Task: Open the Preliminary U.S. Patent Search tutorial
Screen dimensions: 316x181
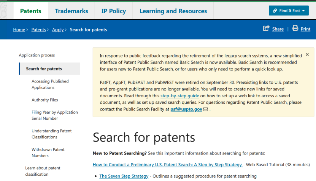Action: coord(168,165)
